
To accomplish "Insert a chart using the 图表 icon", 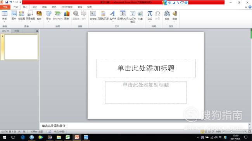I will tap(67, 15).
